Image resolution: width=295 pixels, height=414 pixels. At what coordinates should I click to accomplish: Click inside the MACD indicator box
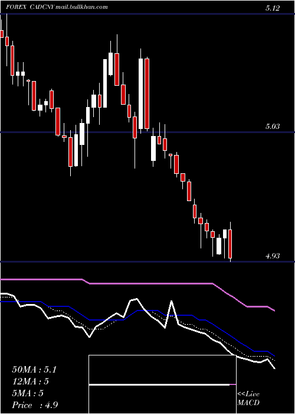162,384
